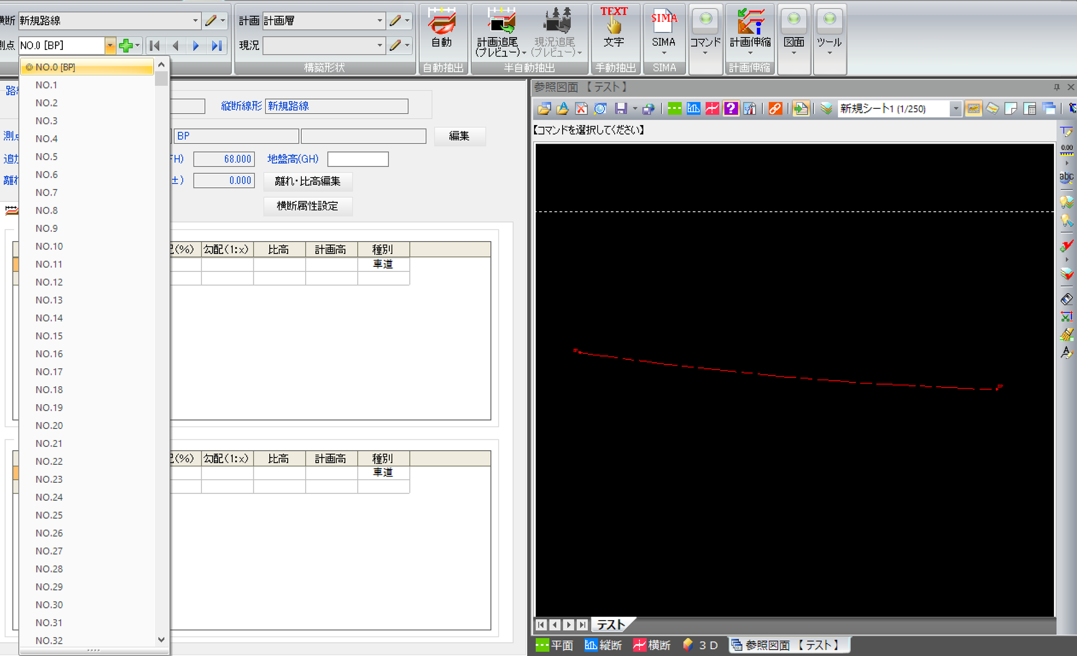The image size is (1077, 656).
Task: Click the red X delete drawing icon
Action: [x=582, y=109]
